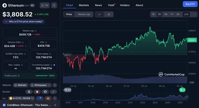Expand more links next to Whitepaper
This screenshot has height=108, width=199.
[55, 85]
